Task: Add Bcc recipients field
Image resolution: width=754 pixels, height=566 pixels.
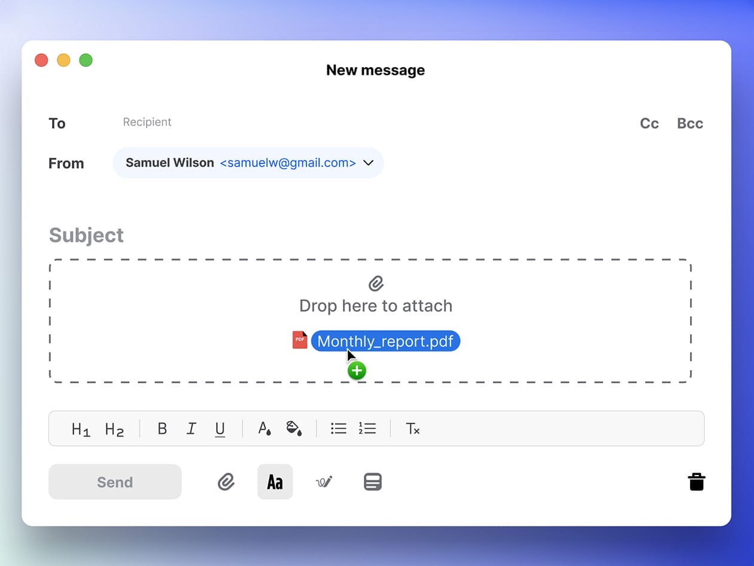Action: coord(690,123)
